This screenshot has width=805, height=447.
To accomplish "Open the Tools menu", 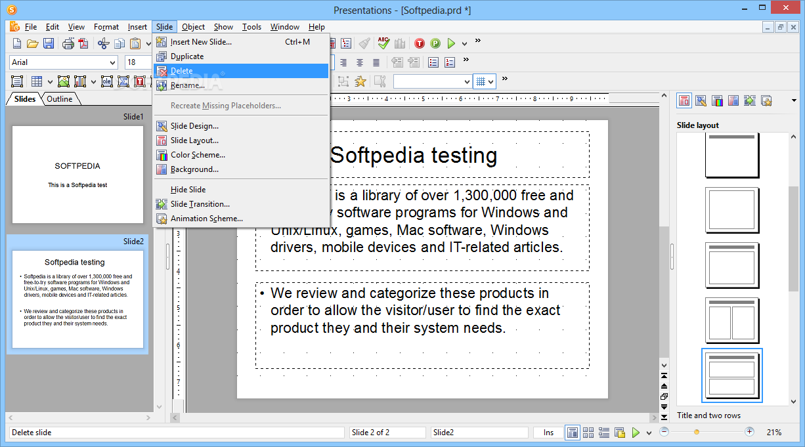I will (251, 27).
